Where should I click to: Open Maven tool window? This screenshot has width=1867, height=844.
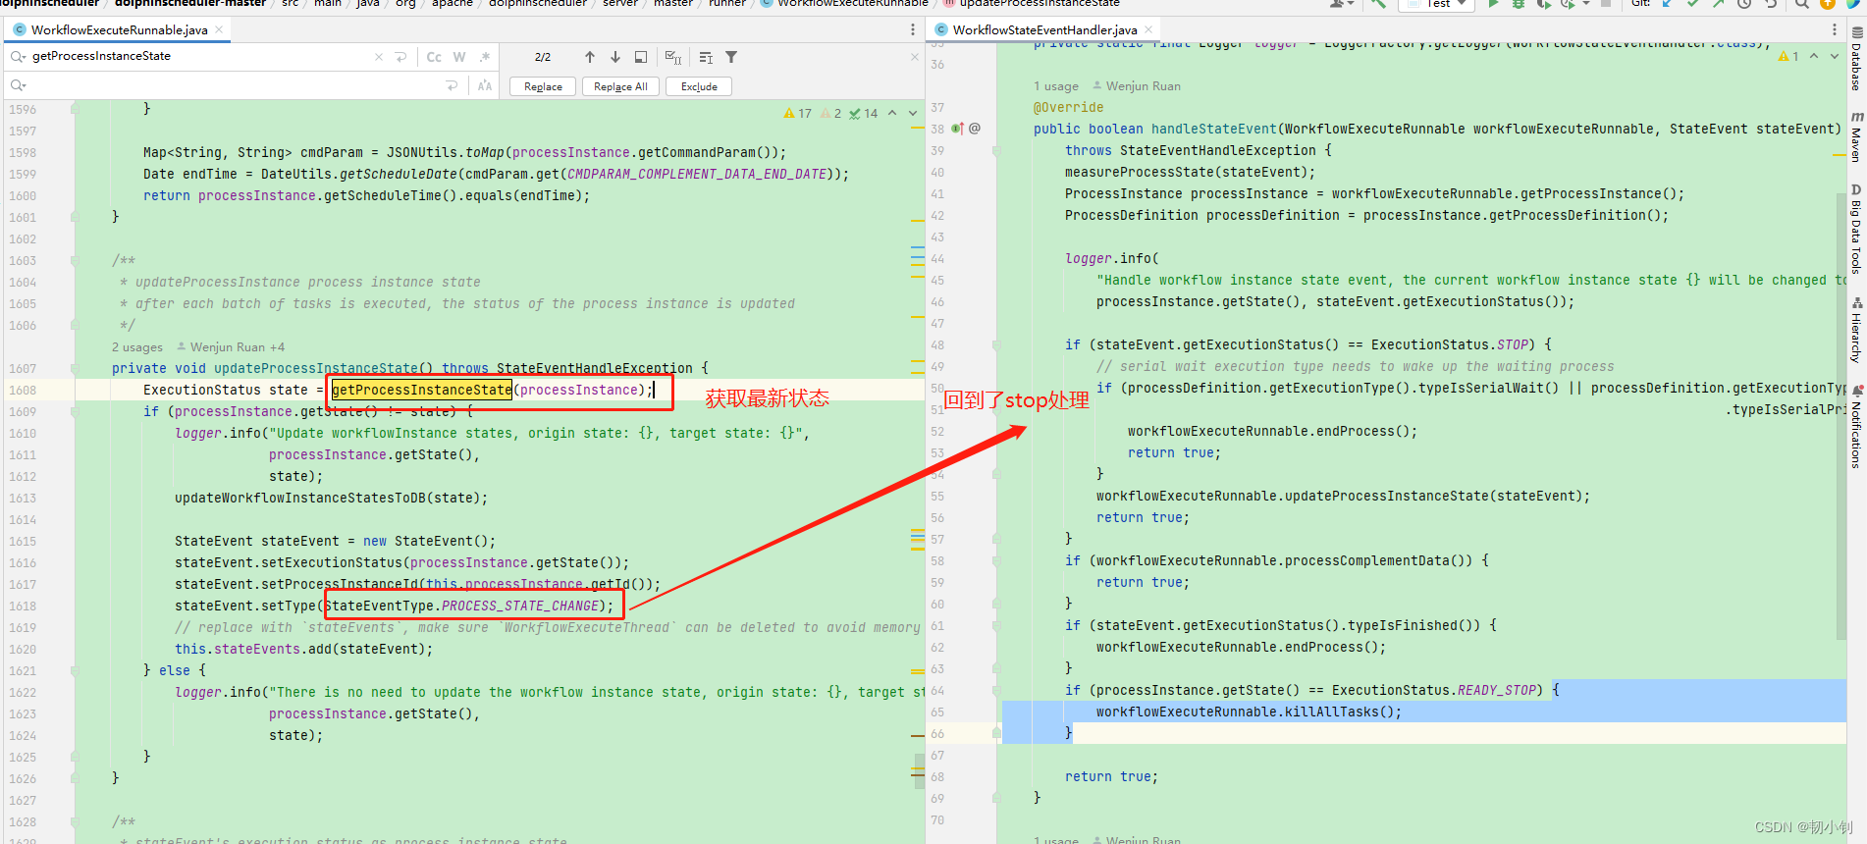(x=1856, y=136)
